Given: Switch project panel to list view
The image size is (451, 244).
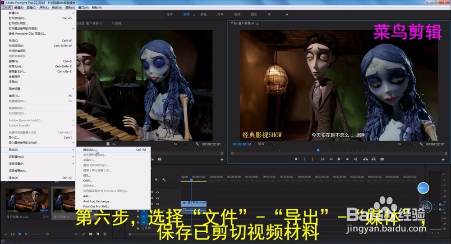Looking at the screenshot, I should click(13, 234).
